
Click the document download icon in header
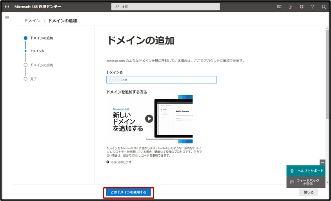coord(291,7)
